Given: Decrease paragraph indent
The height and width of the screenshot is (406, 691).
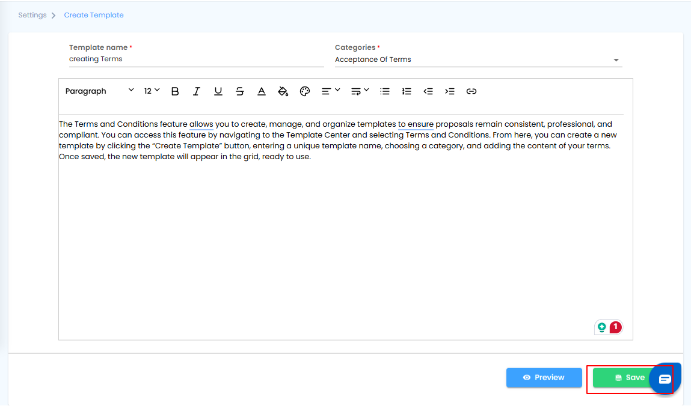Looking at the screenshot, I should click(x=428, y=91).
